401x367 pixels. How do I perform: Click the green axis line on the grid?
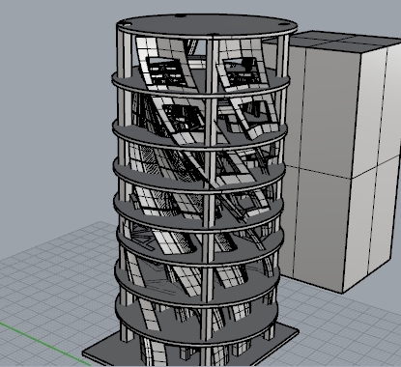tap(45, 344)
